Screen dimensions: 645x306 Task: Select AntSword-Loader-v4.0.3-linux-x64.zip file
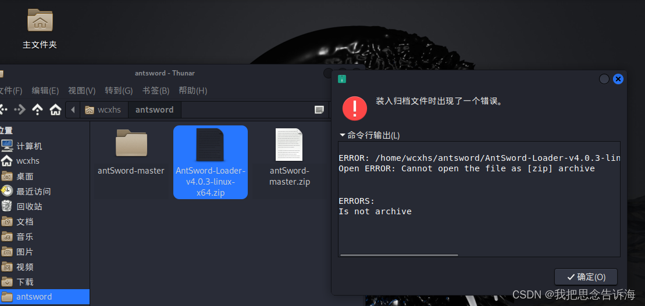pyautogui.click(x=211, y=162)
